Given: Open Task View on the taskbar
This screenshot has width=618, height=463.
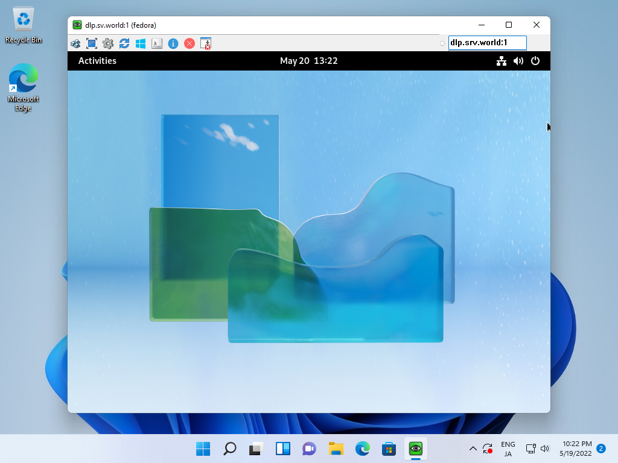Looking at the screenshot, I should point(256,449).
